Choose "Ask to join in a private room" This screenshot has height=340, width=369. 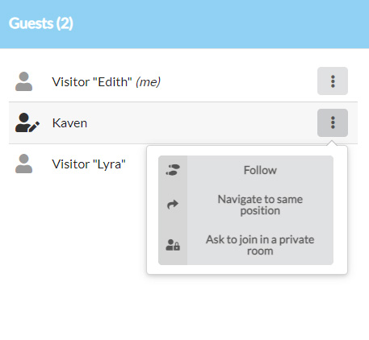[245, 245]
